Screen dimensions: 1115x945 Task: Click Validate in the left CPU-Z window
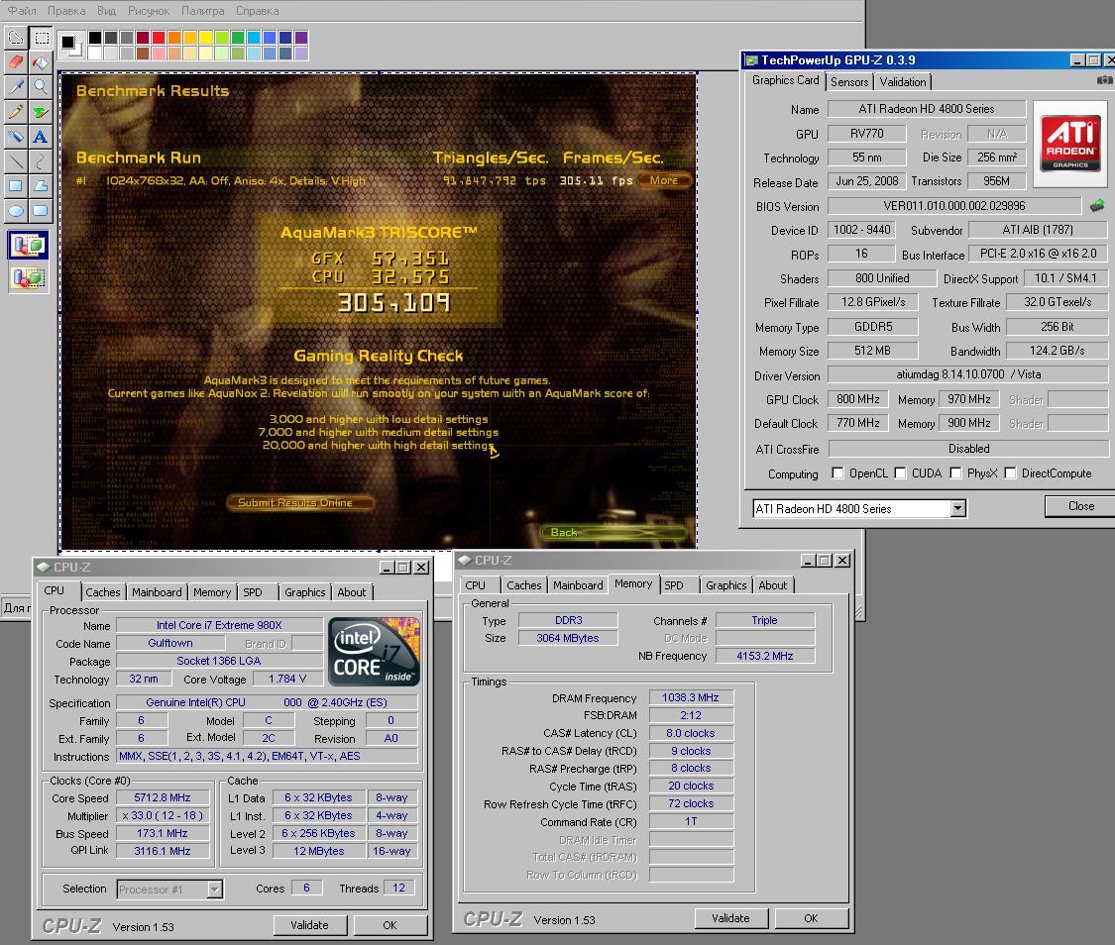click(x=310, y=925)
